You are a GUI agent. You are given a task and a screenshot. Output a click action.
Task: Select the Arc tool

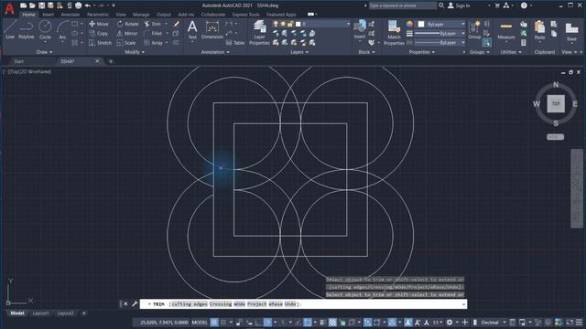click(x=62, y=30)
